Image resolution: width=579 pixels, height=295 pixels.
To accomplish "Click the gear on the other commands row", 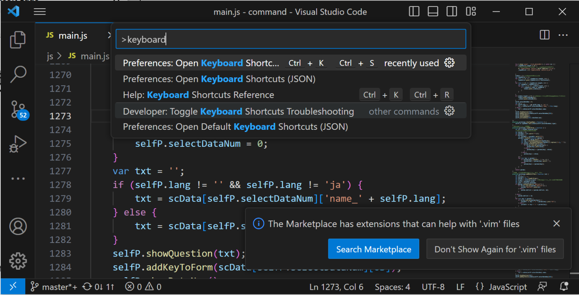I will pos(449,111).
